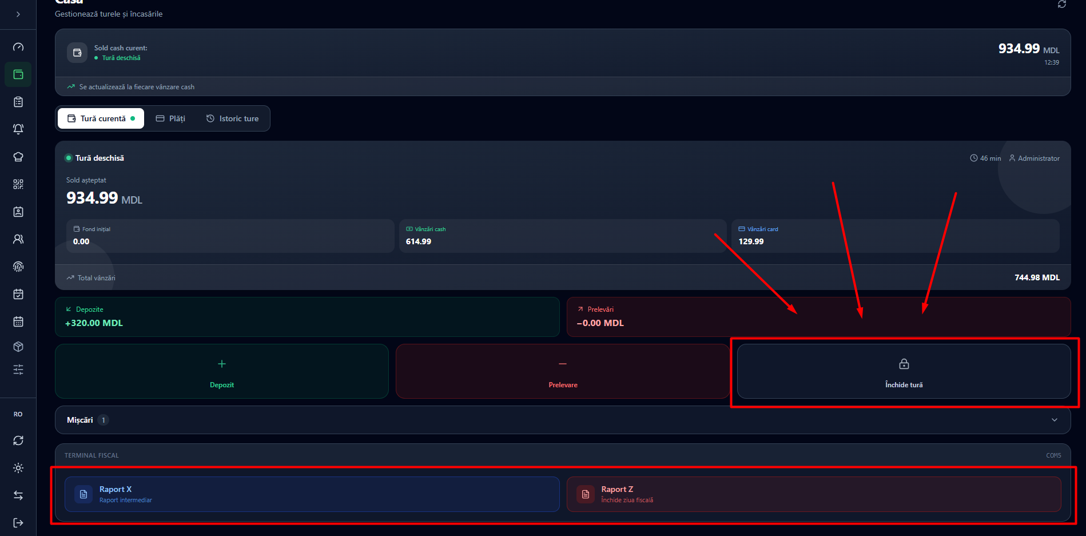
Task: Click the Depozit button
Action: [x=222, y=371]
